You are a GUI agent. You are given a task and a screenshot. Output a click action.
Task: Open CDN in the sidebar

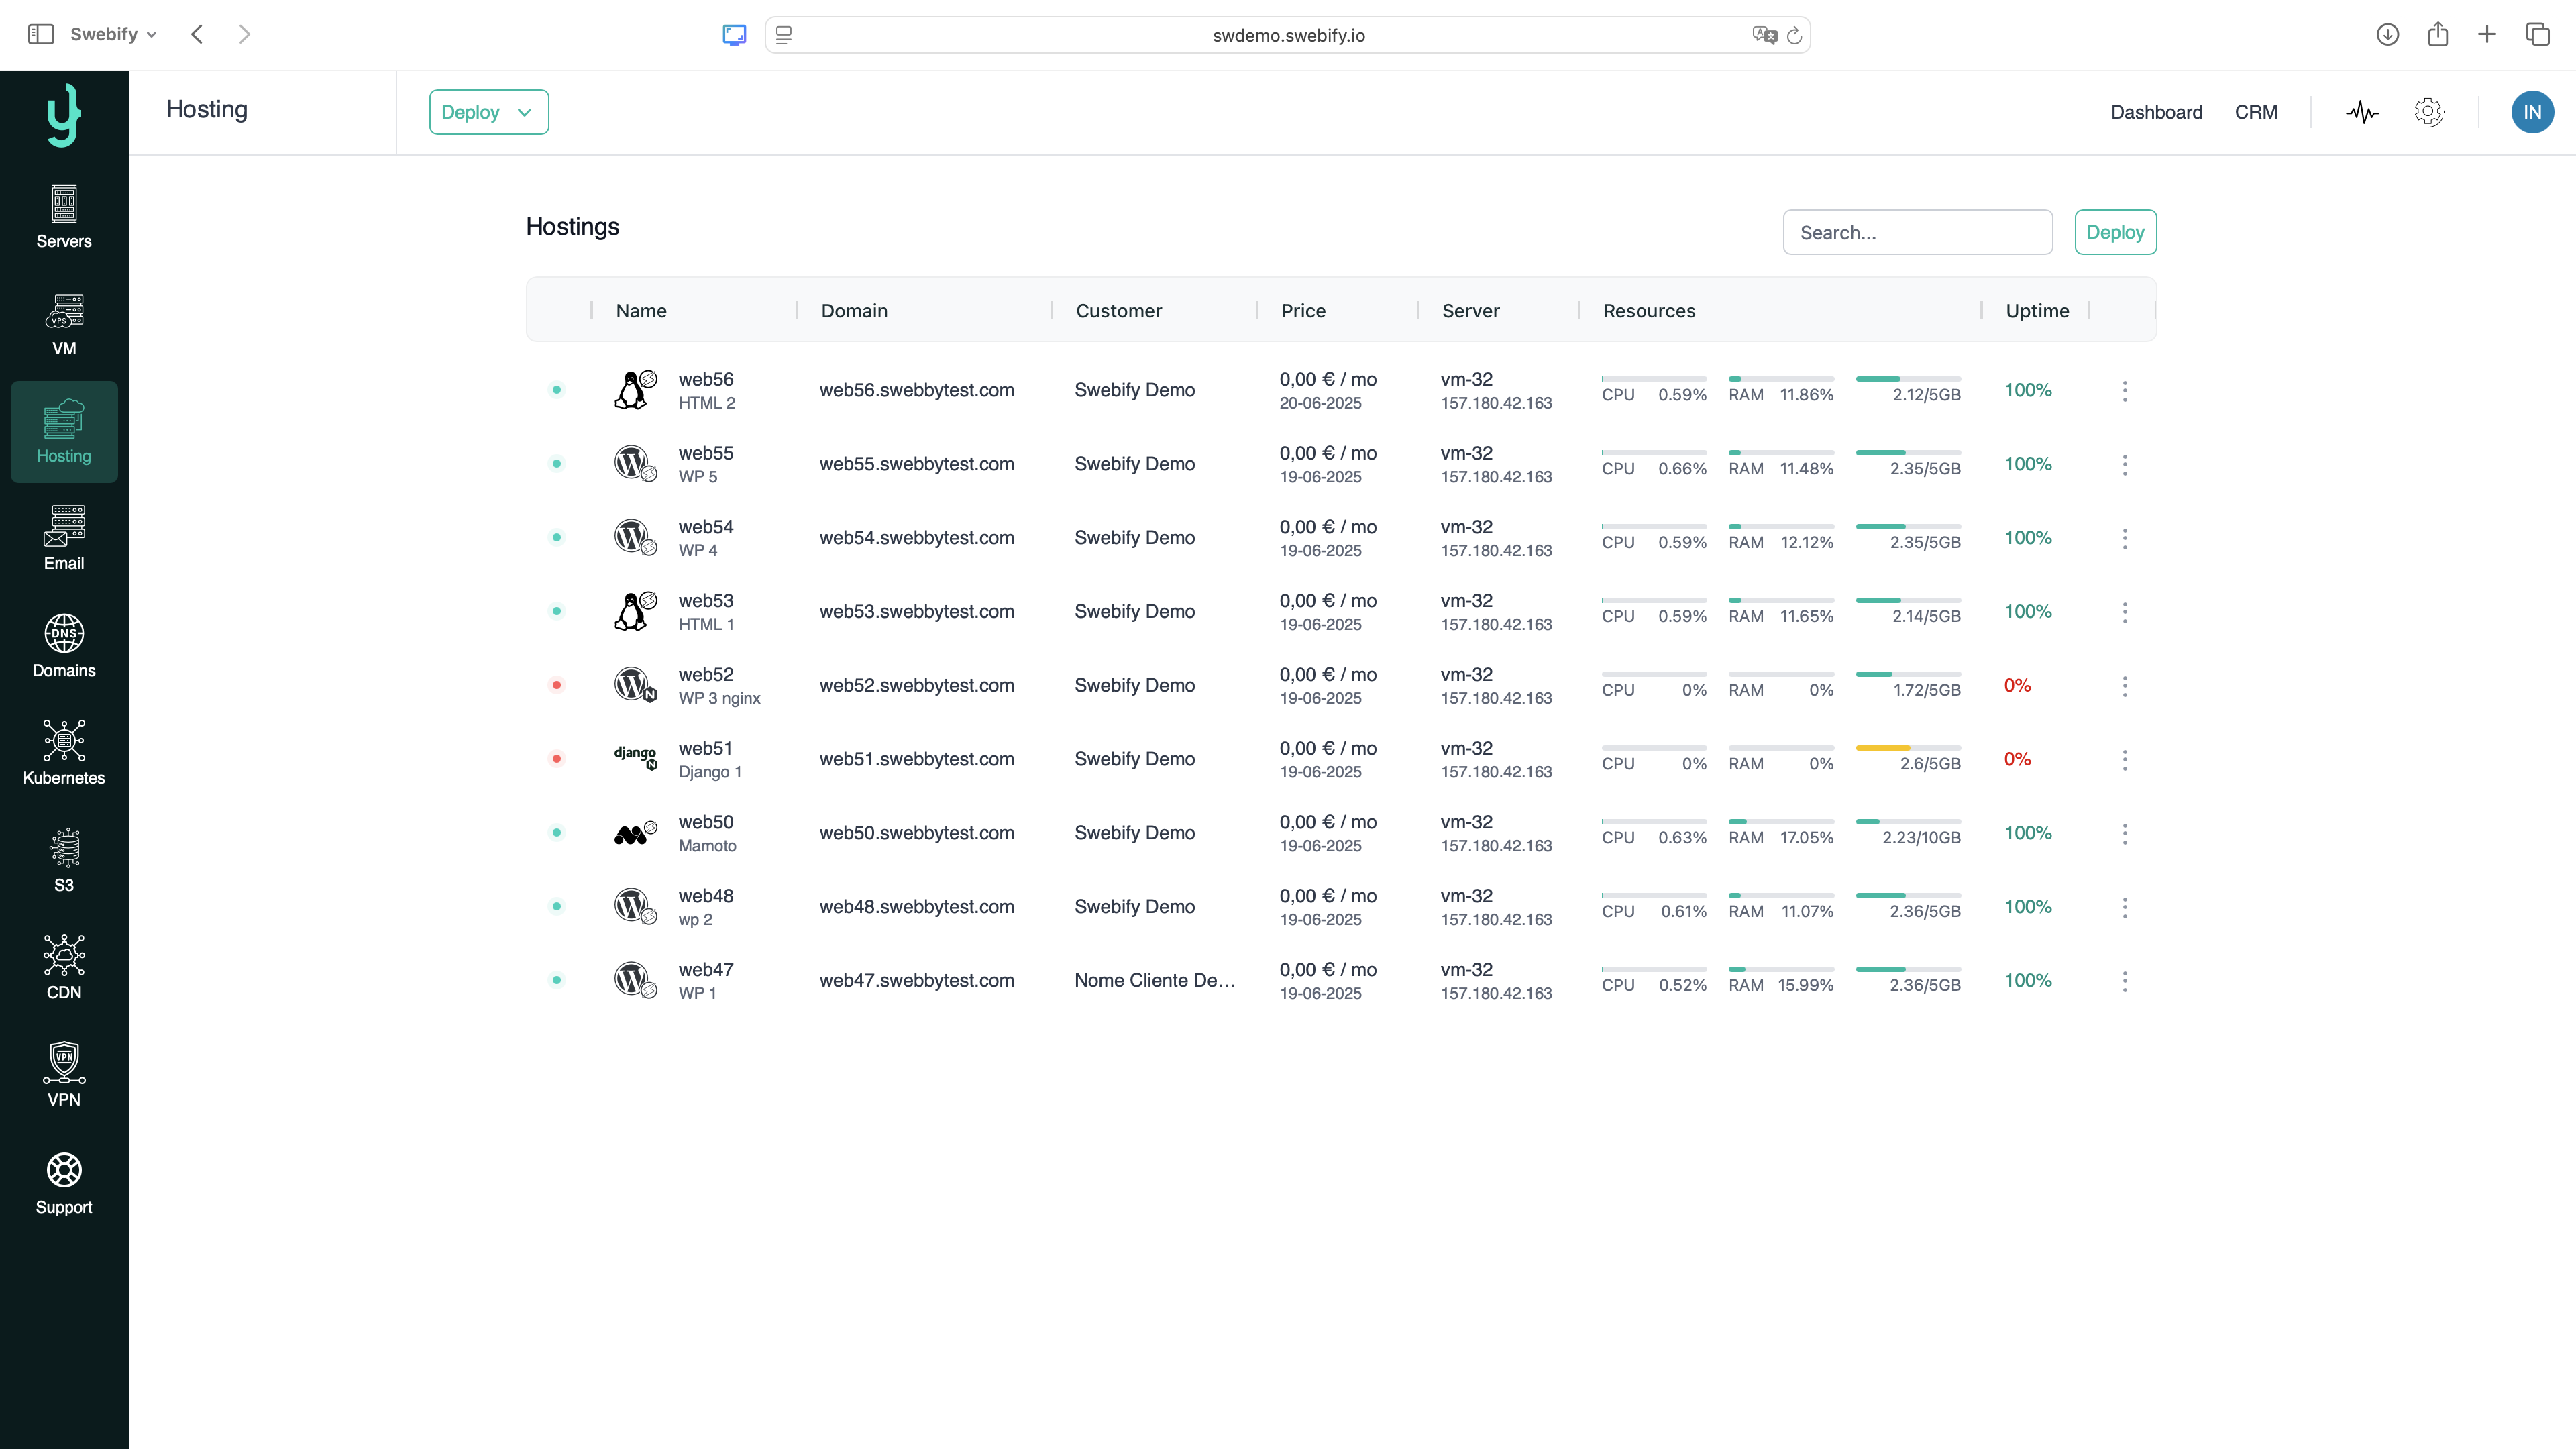64,968
